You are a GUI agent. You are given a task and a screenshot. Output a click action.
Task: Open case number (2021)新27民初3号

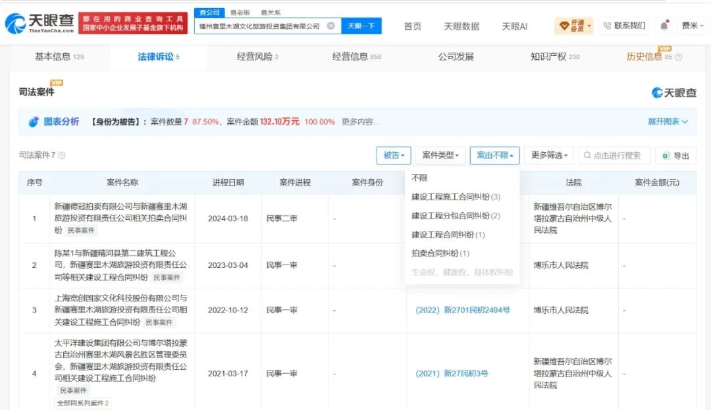click(x=452, y=373)
